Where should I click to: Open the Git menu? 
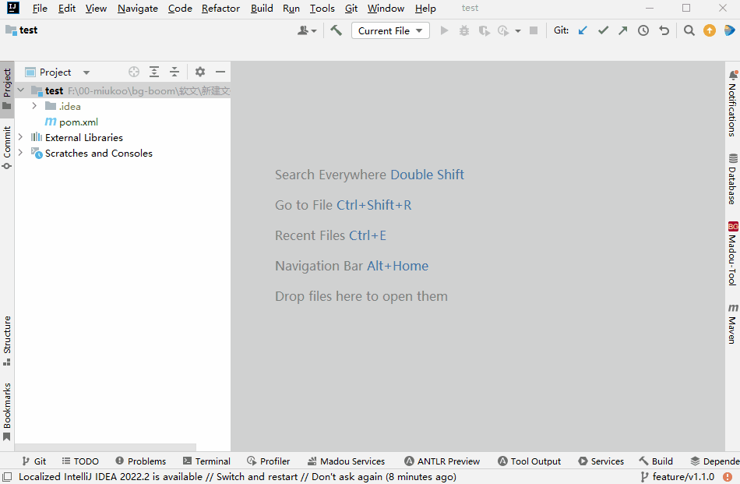click(x=351, y=9)
